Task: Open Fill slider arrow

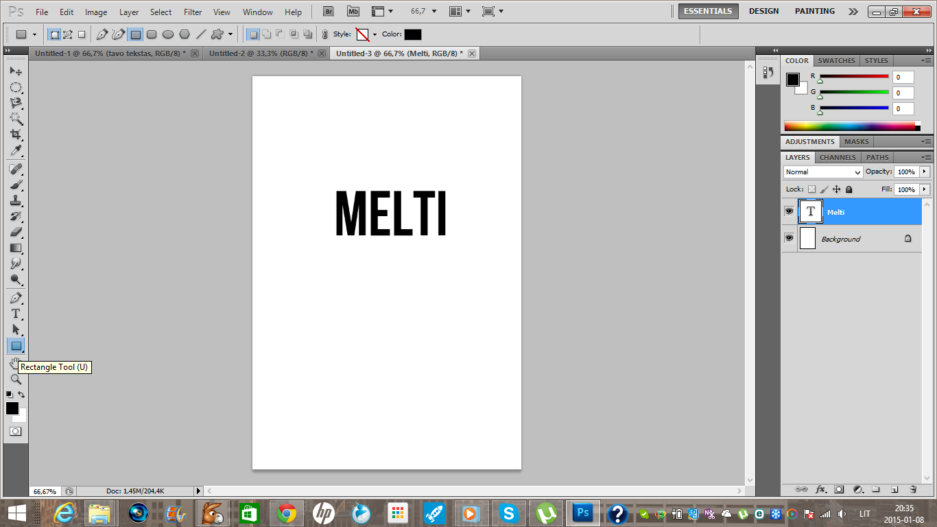Action: click(925, 189)
